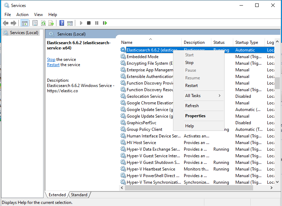
Task: Click the horizontal scrollbar thumb
Action: [x=189, y=188]
